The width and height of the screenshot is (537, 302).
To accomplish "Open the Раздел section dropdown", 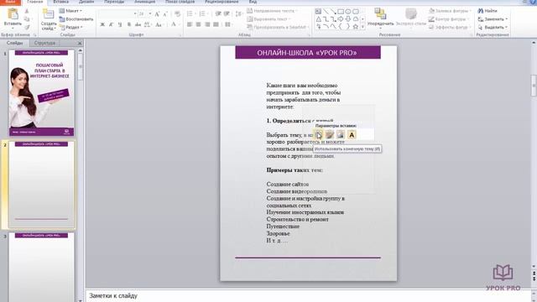I will click(71, 27).
